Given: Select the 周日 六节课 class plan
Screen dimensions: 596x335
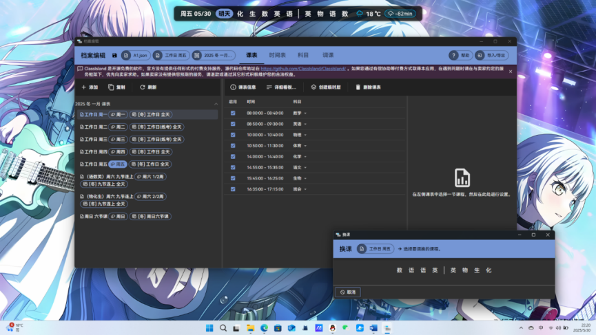Looking at the screenshot, I should click(147, 216).
